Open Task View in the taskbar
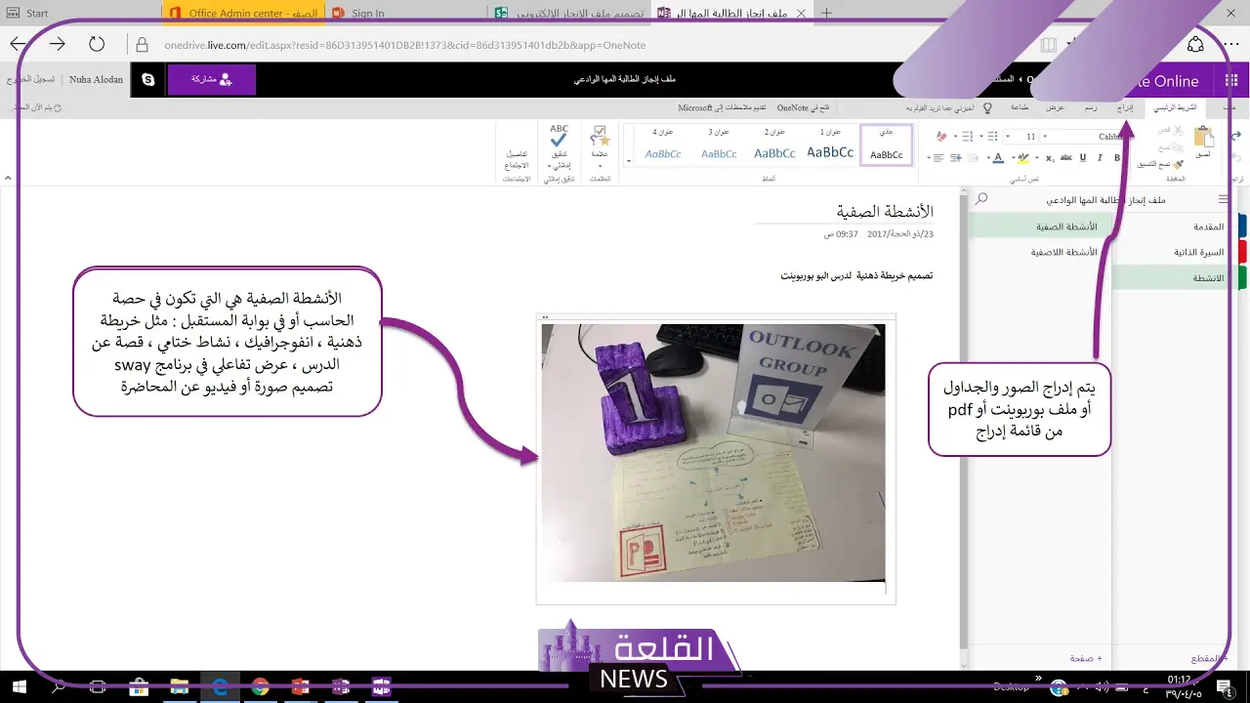This screenshot has width=1250, height=703. pos(97,687)
